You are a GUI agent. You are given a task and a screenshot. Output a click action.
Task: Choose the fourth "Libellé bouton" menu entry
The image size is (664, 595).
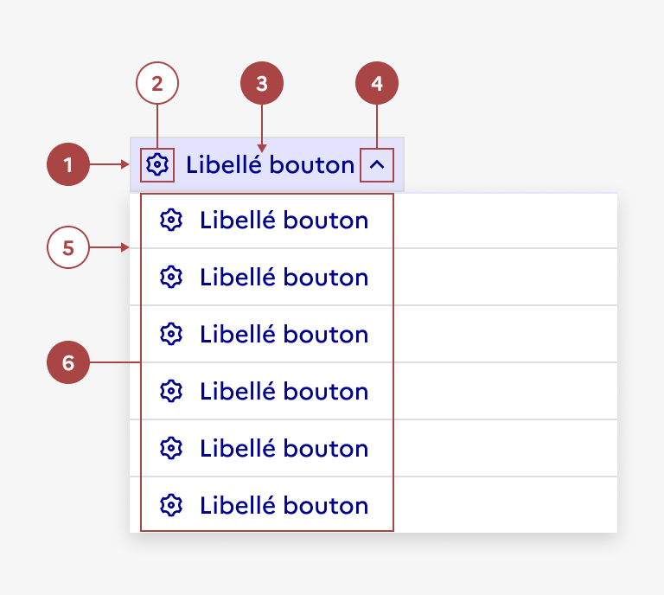(x=284, y=392)
